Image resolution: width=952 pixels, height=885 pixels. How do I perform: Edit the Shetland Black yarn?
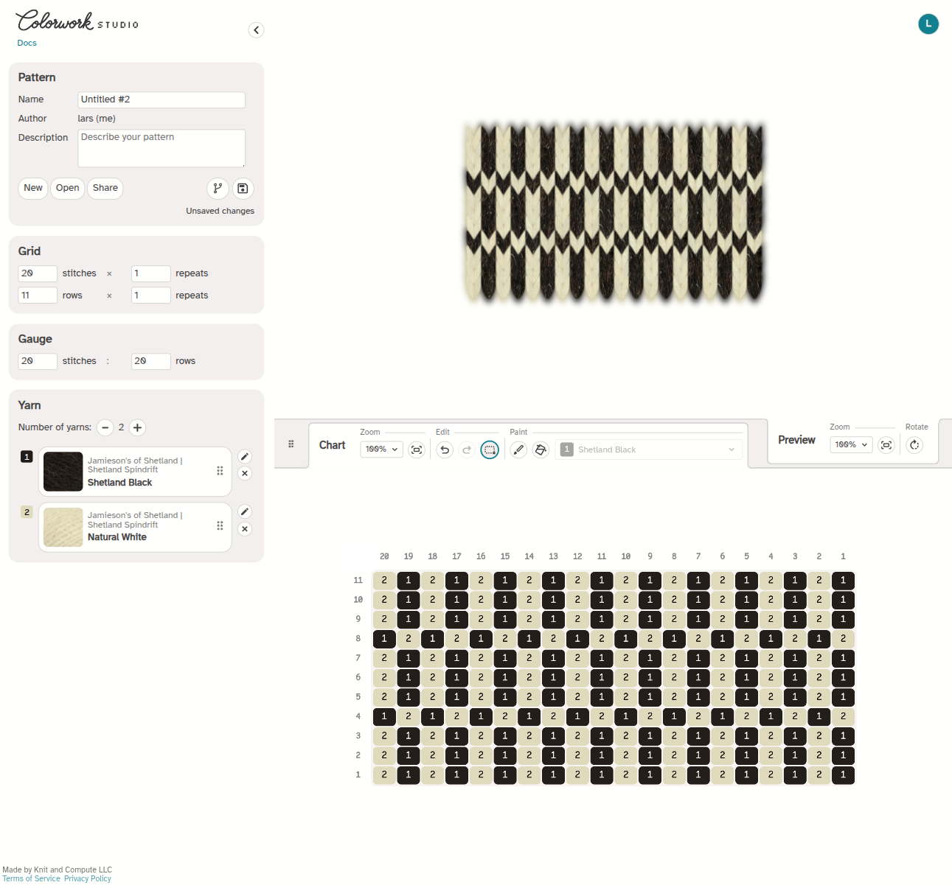[245, 457]
